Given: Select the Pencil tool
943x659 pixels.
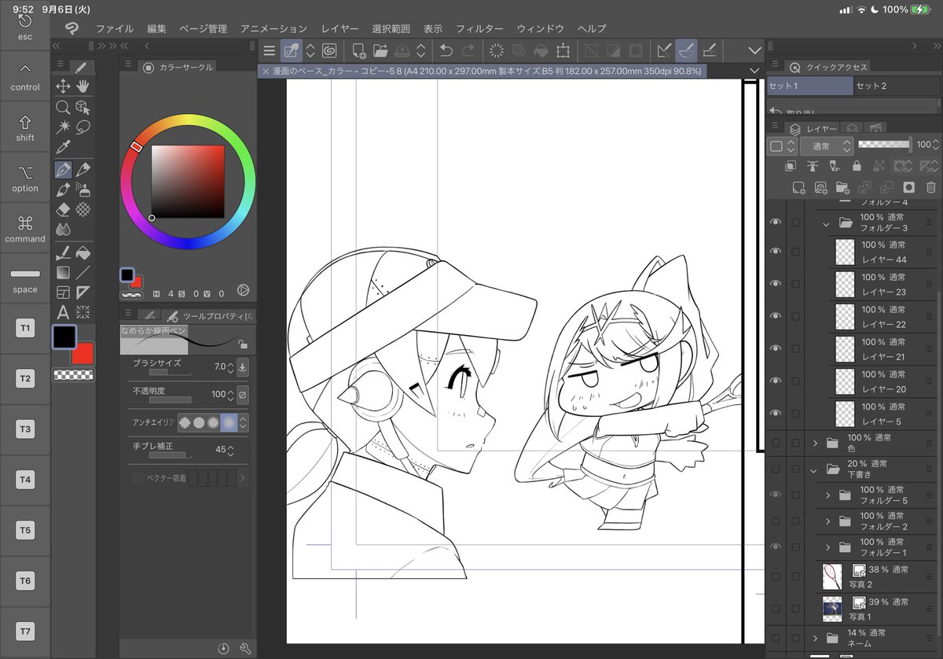Looking at the screenshot, I should tap(83, 169).
